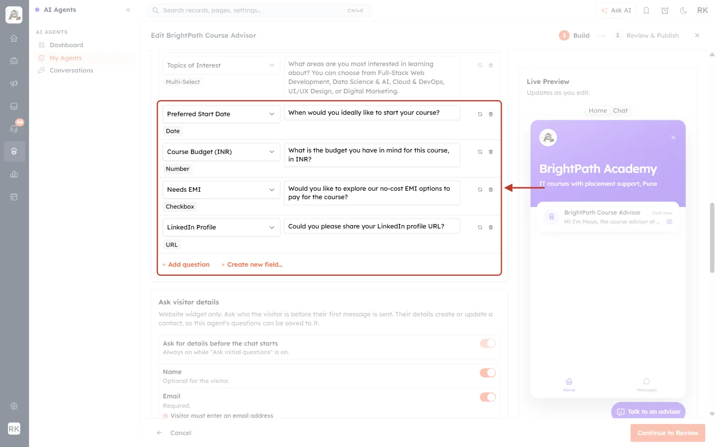716x447 pixels.
Task: Regenerate the Needs EMI question text
Action: [x=480, y=190]
